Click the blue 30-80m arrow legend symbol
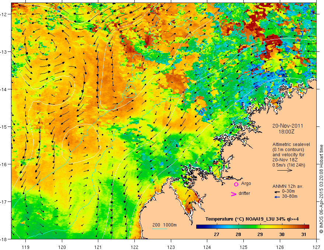The image size is (324, 250). tap(277, 197)
